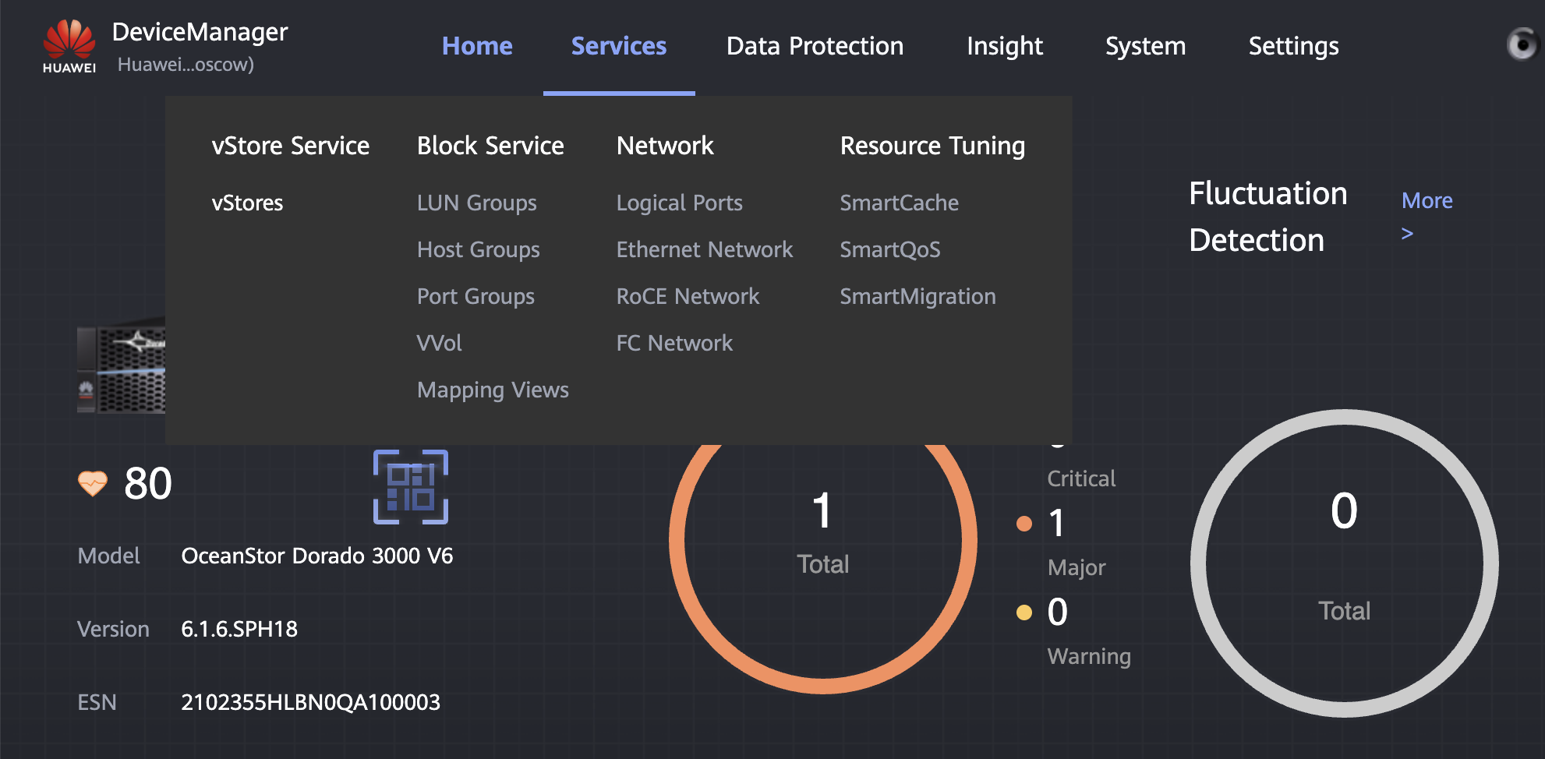Open the Settings menu
The image size is (1545, 759).
[x=1293, y=46]
